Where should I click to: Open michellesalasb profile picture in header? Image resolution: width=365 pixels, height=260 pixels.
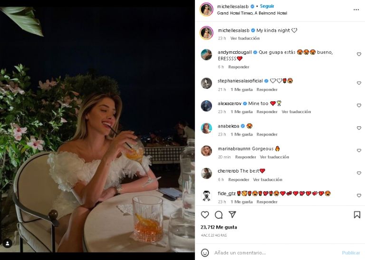[x=206, y=10]
